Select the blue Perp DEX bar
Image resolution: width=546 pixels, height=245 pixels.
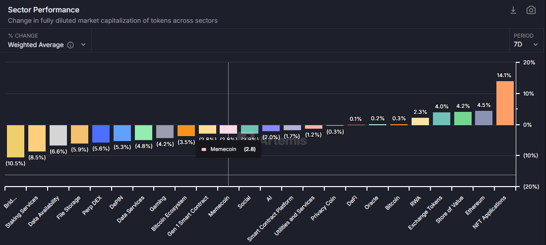pos(101,133)
